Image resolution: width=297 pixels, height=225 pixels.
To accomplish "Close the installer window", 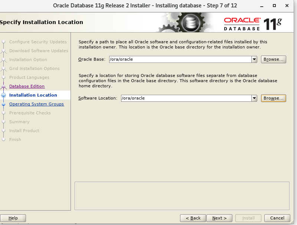I will click(287, 6).
